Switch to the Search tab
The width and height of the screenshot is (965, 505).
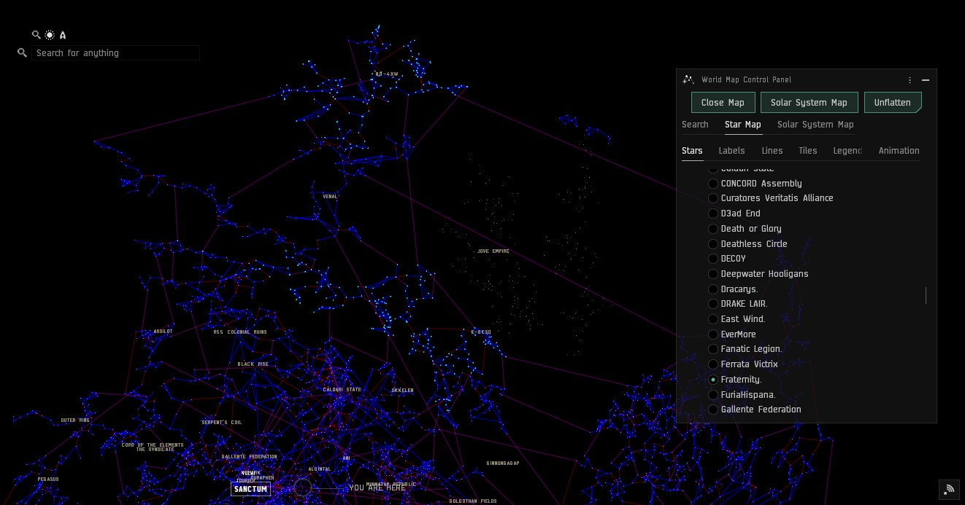coord(695,125)
